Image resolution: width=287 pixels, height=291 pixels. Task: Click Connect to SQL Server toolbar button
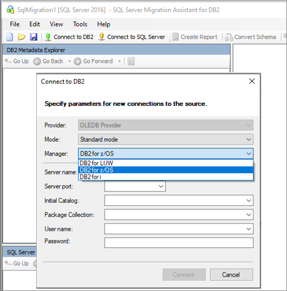tap(132, 37)
